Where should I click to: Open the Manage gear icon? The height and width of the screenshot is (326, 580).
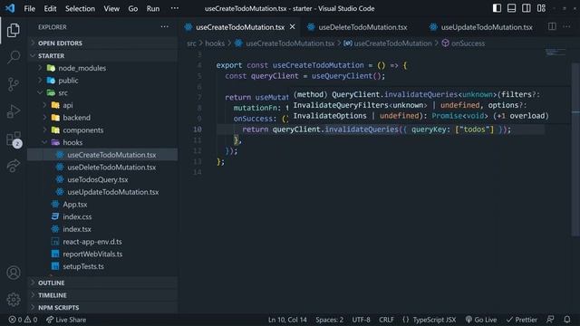coord(14,300)
